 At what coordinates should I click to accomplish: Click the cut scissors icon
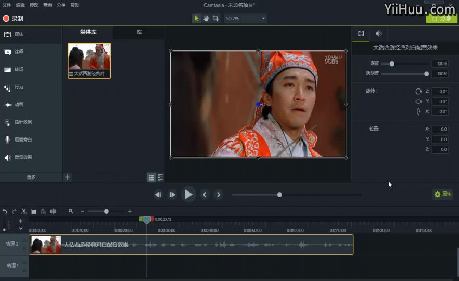click(24, 211)
